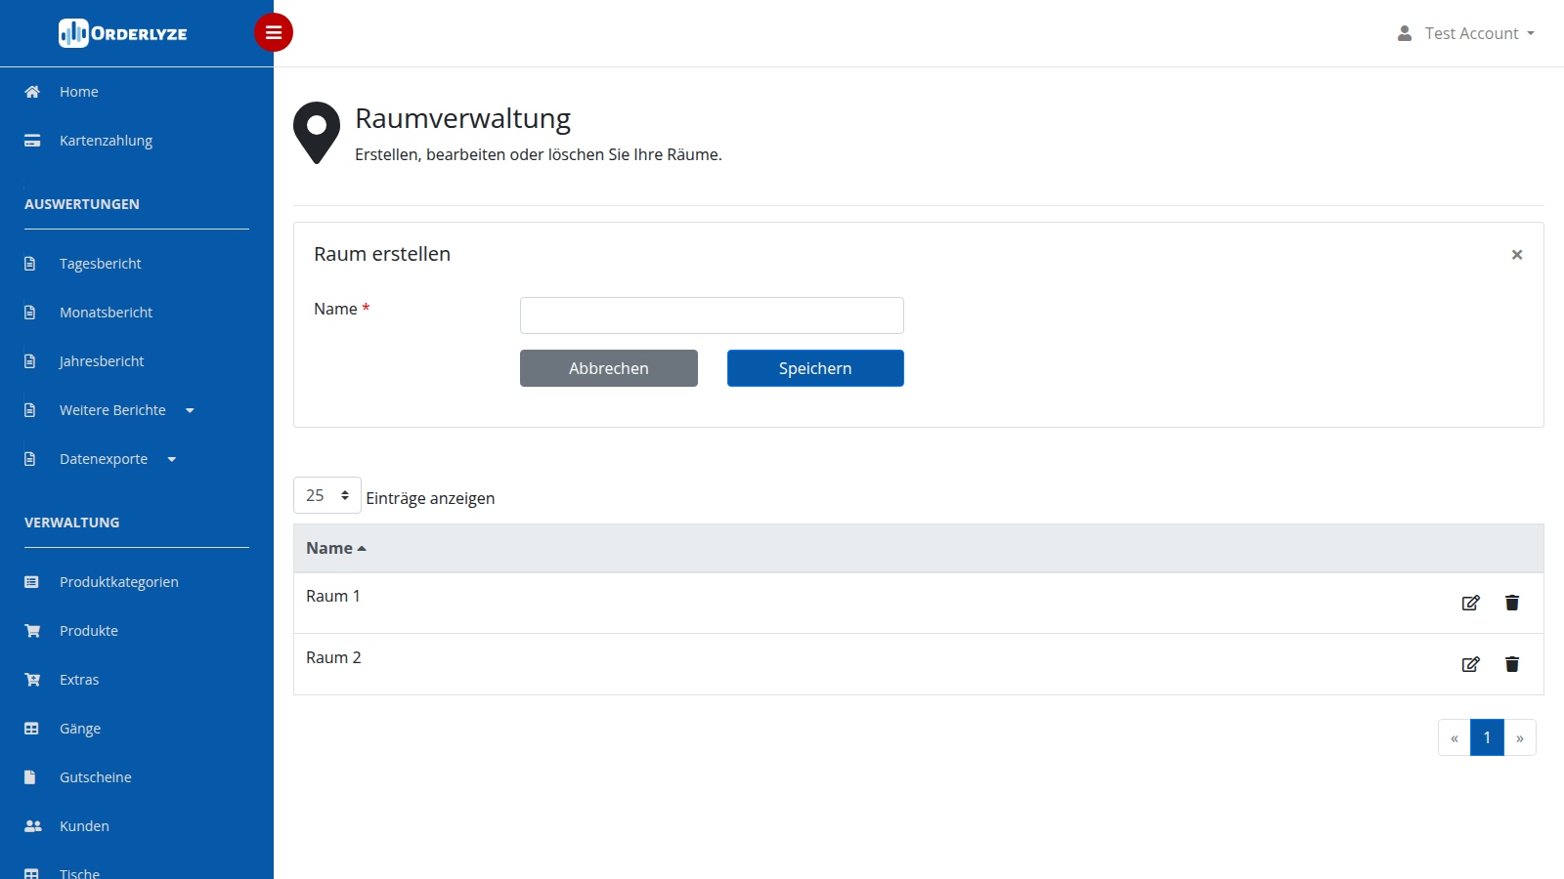
Task: Go to Tische in the sidebar
Action: [x=79, y=872]
